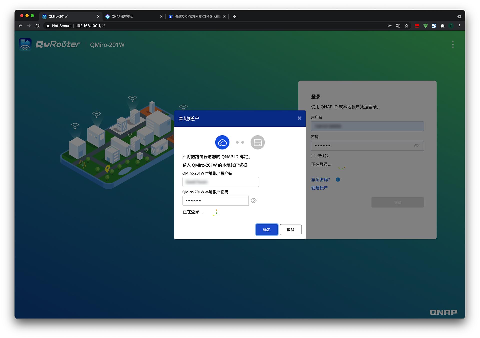Open Chrome's three-dot menu
This screenshot has height=338, width=480.
click(459, 26)
